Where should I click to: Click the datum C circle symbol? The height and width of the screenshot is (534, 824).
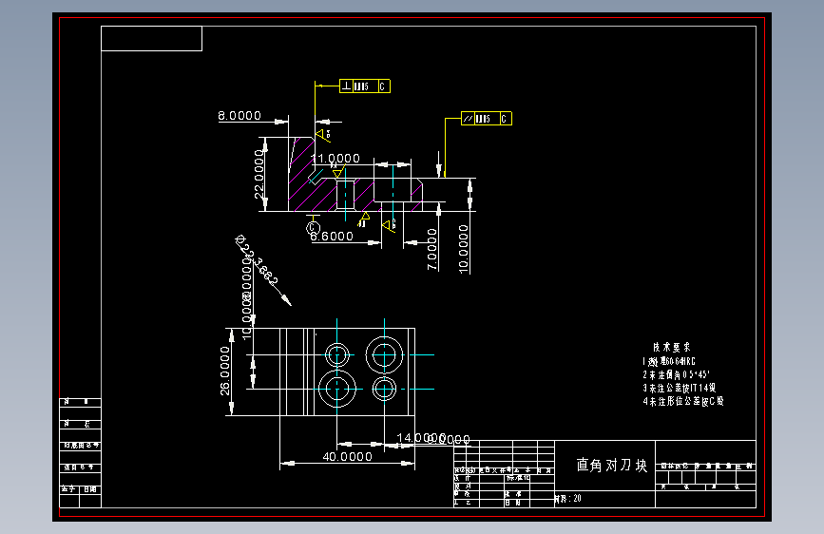click(313, 228)
